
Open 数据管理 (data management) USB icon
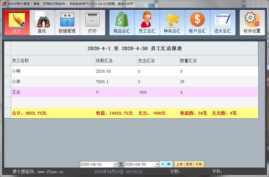tap(67, 23)
